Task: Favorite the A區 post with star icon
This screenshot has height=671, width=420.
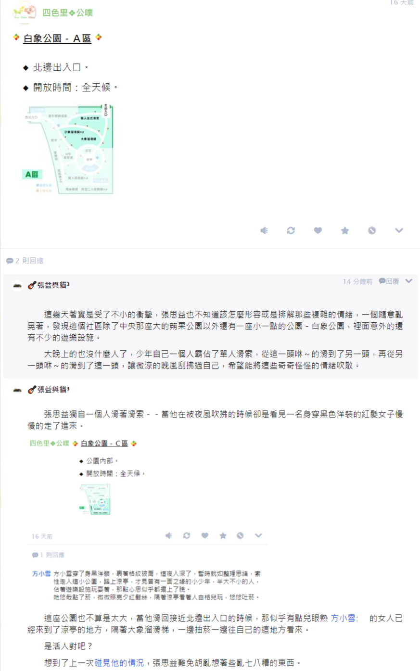Action: tap(345, 231)
